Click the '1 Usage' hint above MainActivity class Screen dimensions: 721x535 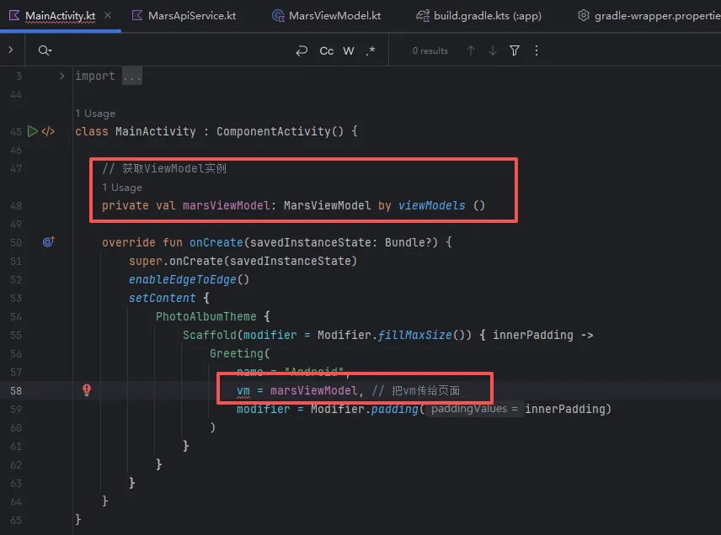[95, 114]
